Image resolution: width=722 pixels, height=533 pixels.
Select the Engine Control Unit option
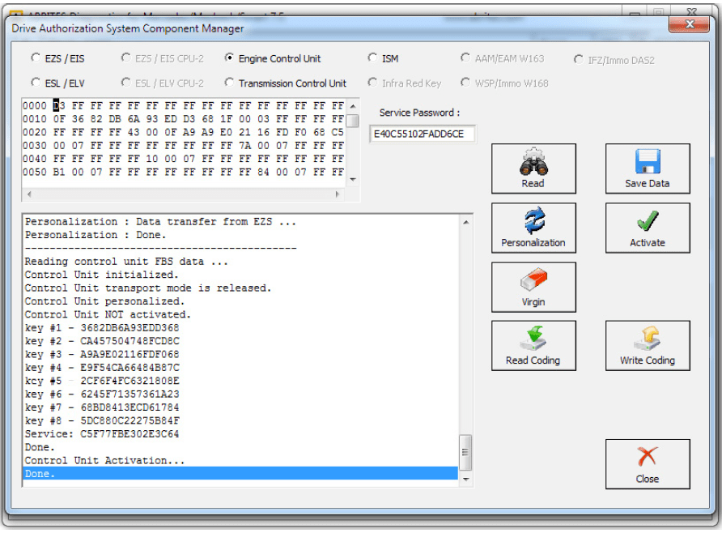(230, 58)
